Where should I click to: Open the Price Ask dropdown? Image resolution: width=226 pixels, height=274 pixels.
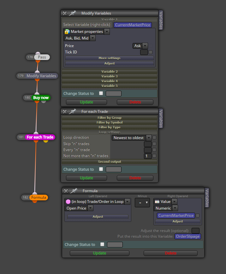click(145, 46)
